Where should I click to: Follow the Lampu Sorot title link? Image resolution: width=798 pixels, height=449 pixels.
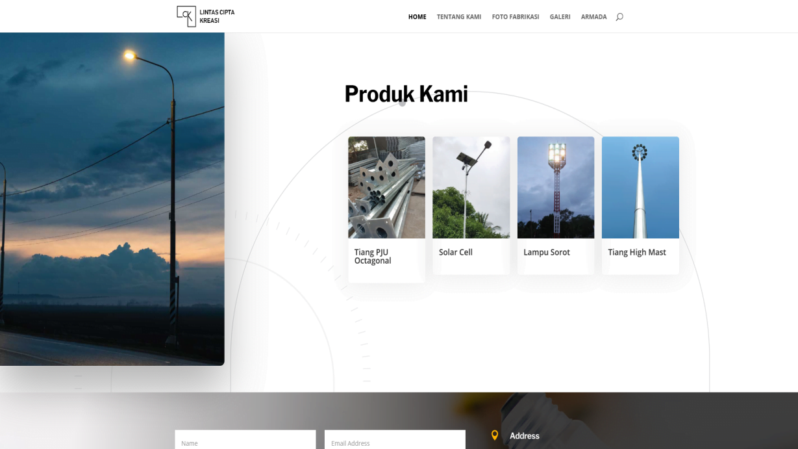(547, 252)
